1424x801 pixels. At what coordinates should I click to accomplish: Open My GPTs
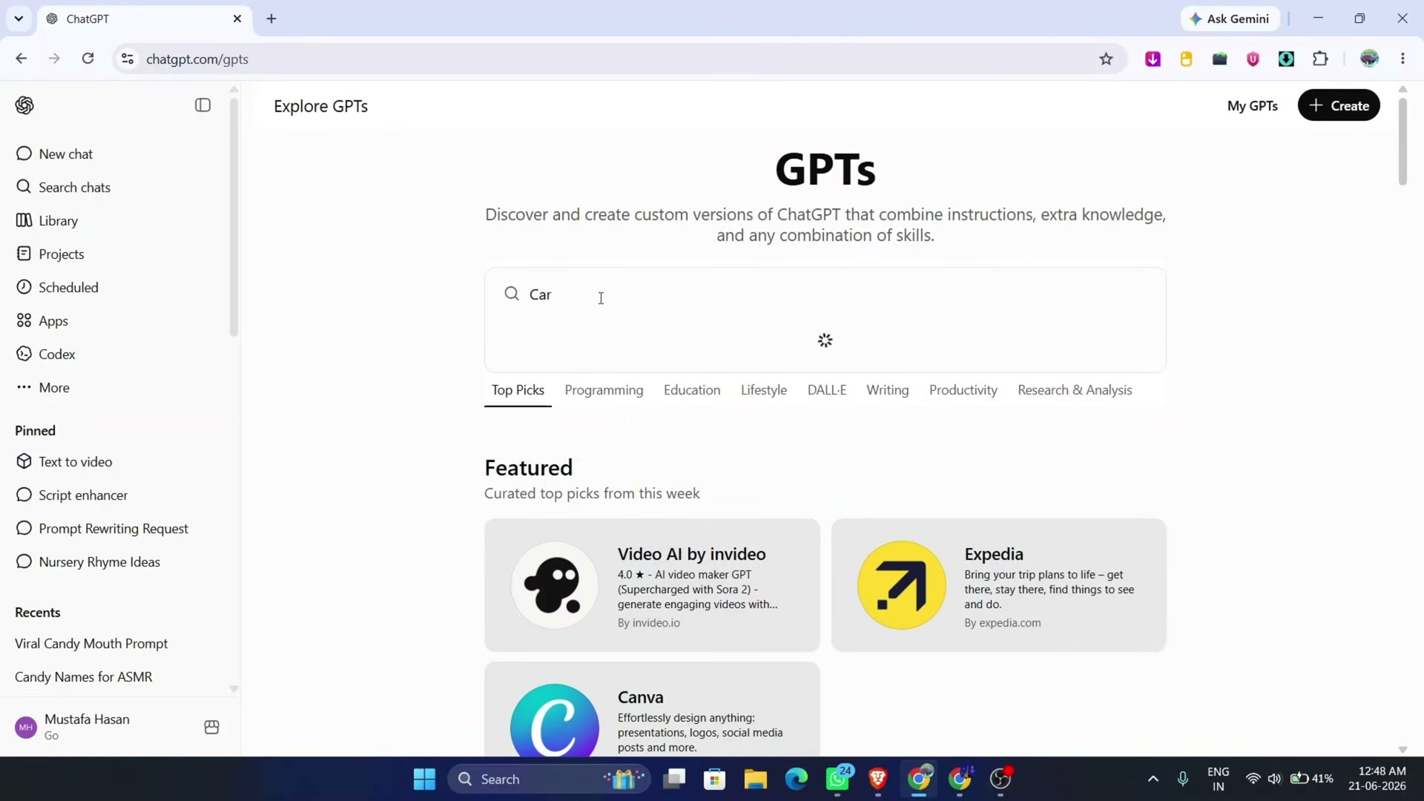(x=1252, y=105)
